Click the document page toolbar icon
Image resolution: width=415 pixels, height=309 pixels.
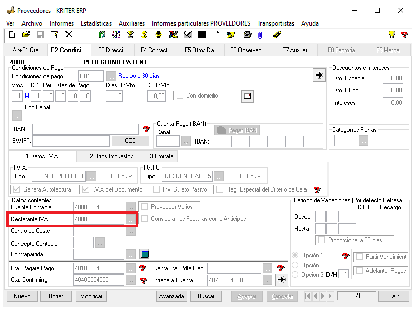pyautogui.click(x=216, y=35)
